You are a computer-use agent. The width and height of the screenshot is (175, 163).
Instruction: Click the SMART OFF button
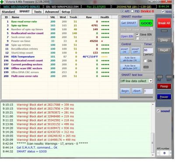[136, 50]
